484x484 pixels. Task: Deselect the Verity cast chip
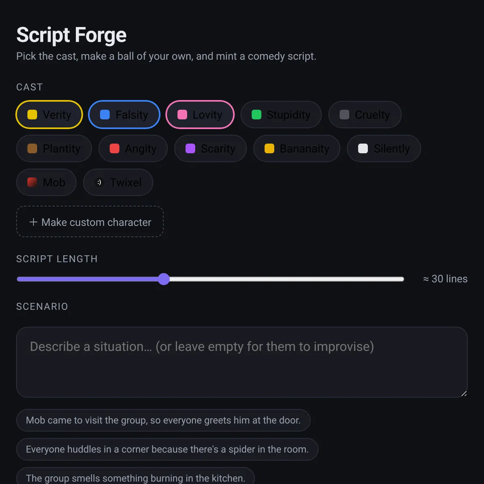49,115
